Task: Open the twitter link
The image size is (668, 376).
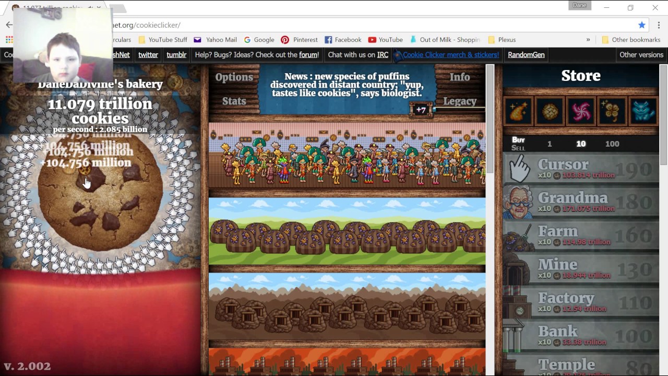Action: pos(148,55)
